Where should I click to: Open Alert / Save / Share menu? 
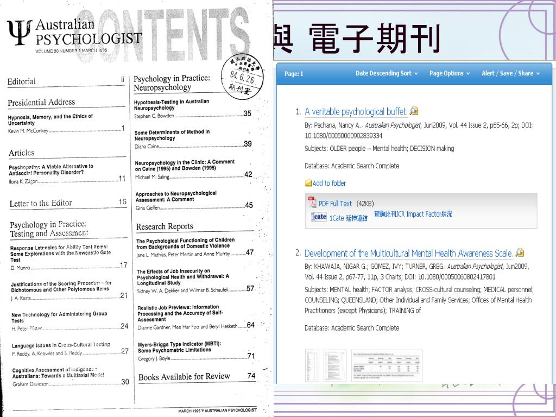click(x=510, y=73)
